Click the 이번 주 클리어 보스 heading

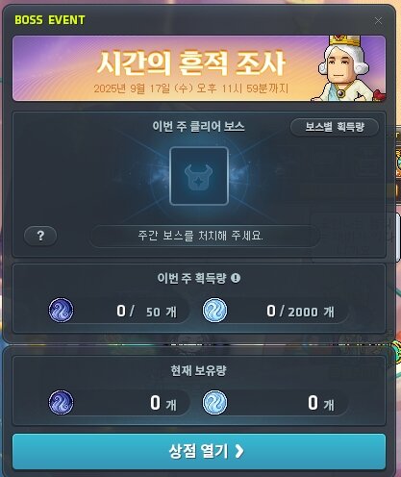coord(198,126)
